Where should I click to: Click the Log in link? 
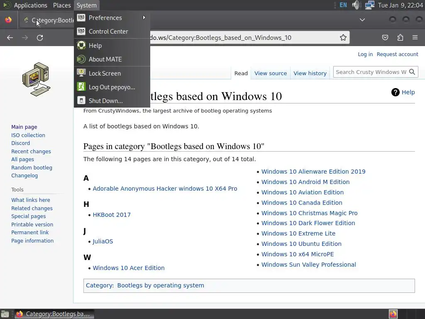[365, 54]
